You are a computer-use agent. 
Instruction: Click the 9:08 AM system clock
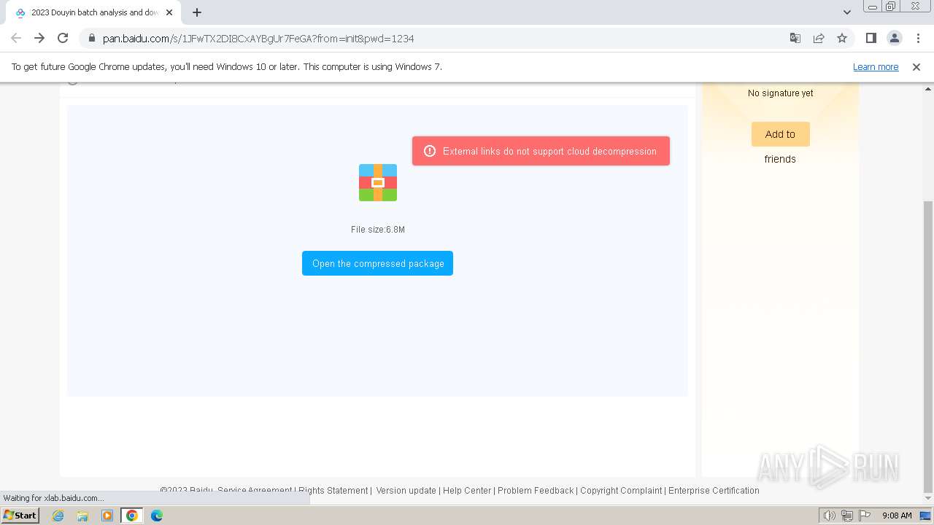coord(897,516)
